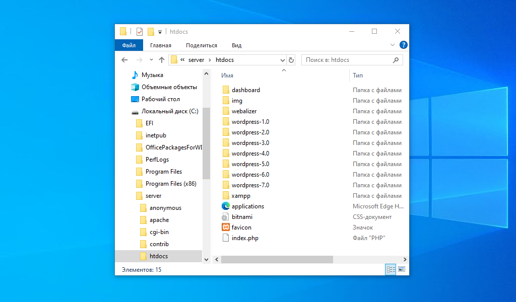
Task: Open Explorer help via the blue question mark
Action: click(403, 45)
